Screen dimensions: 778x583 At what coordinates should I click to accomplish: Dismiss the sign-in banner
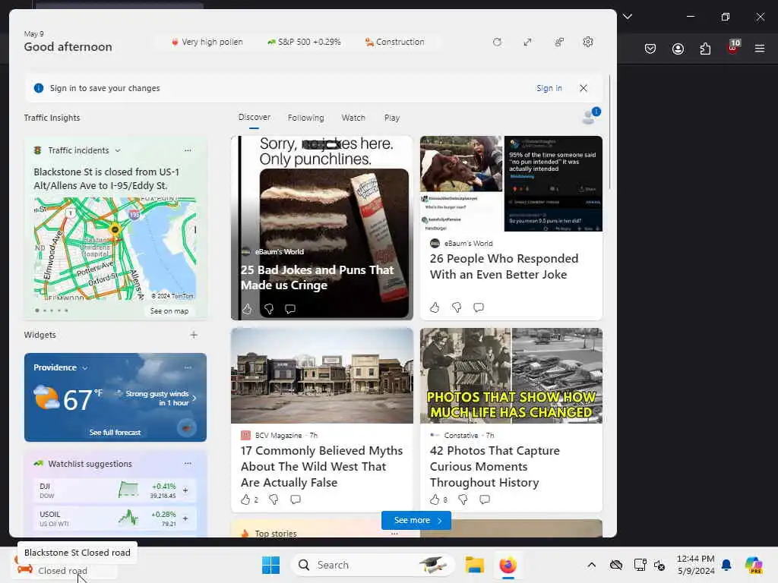click(x=583, y=88)
